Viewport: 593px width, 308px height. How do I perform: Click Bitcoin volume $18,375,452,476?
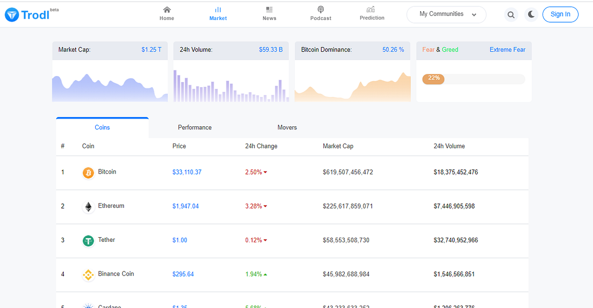click(x=456, y=172)
